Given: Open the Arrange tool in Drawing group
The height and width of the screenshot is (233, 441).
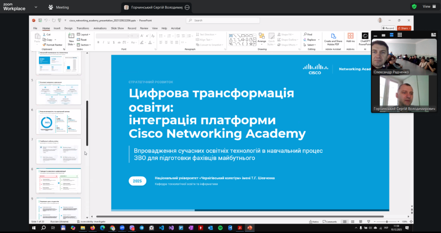Looking at the screenshot, I should 261,37.
